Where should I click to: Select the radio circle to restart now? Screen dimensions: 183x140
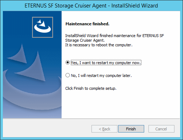[68, 62]
